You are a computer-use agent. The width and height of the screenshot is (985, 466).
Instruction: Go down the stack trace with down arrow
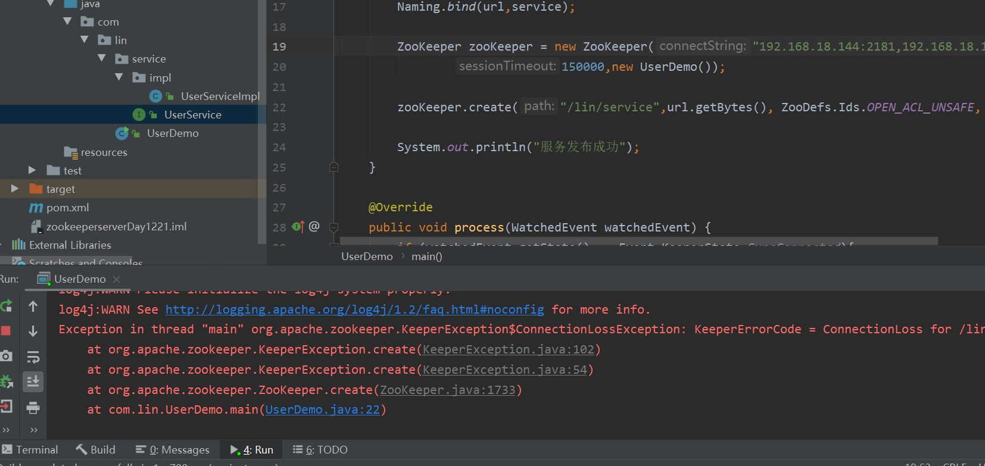(x=33, y=331)
